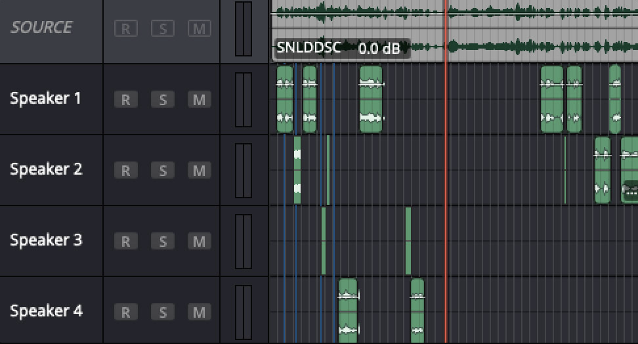The height and width of the screenshot is (344, 638).
Task: Click the SNLDDSC clip label
Action: (x=308, y=48)
